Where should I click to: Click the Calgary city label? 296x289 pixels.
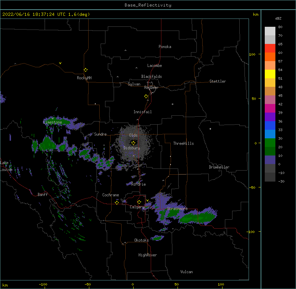pyautogui.click(x=137, y=207)
